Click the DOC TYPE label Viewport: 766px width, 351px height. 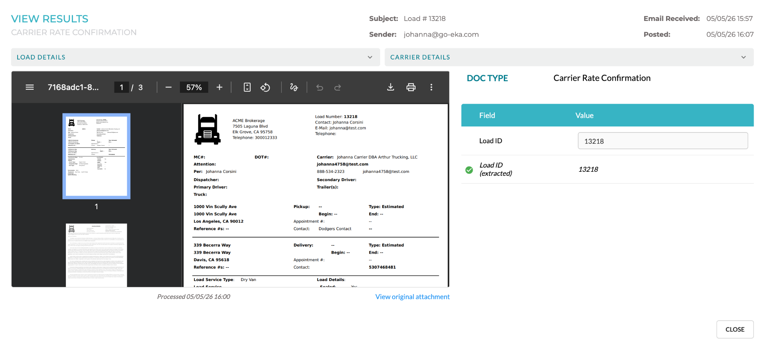487,78
